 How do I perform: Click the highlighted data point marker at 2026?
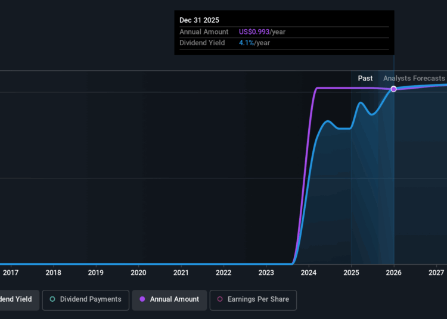(x=393, y=89)
